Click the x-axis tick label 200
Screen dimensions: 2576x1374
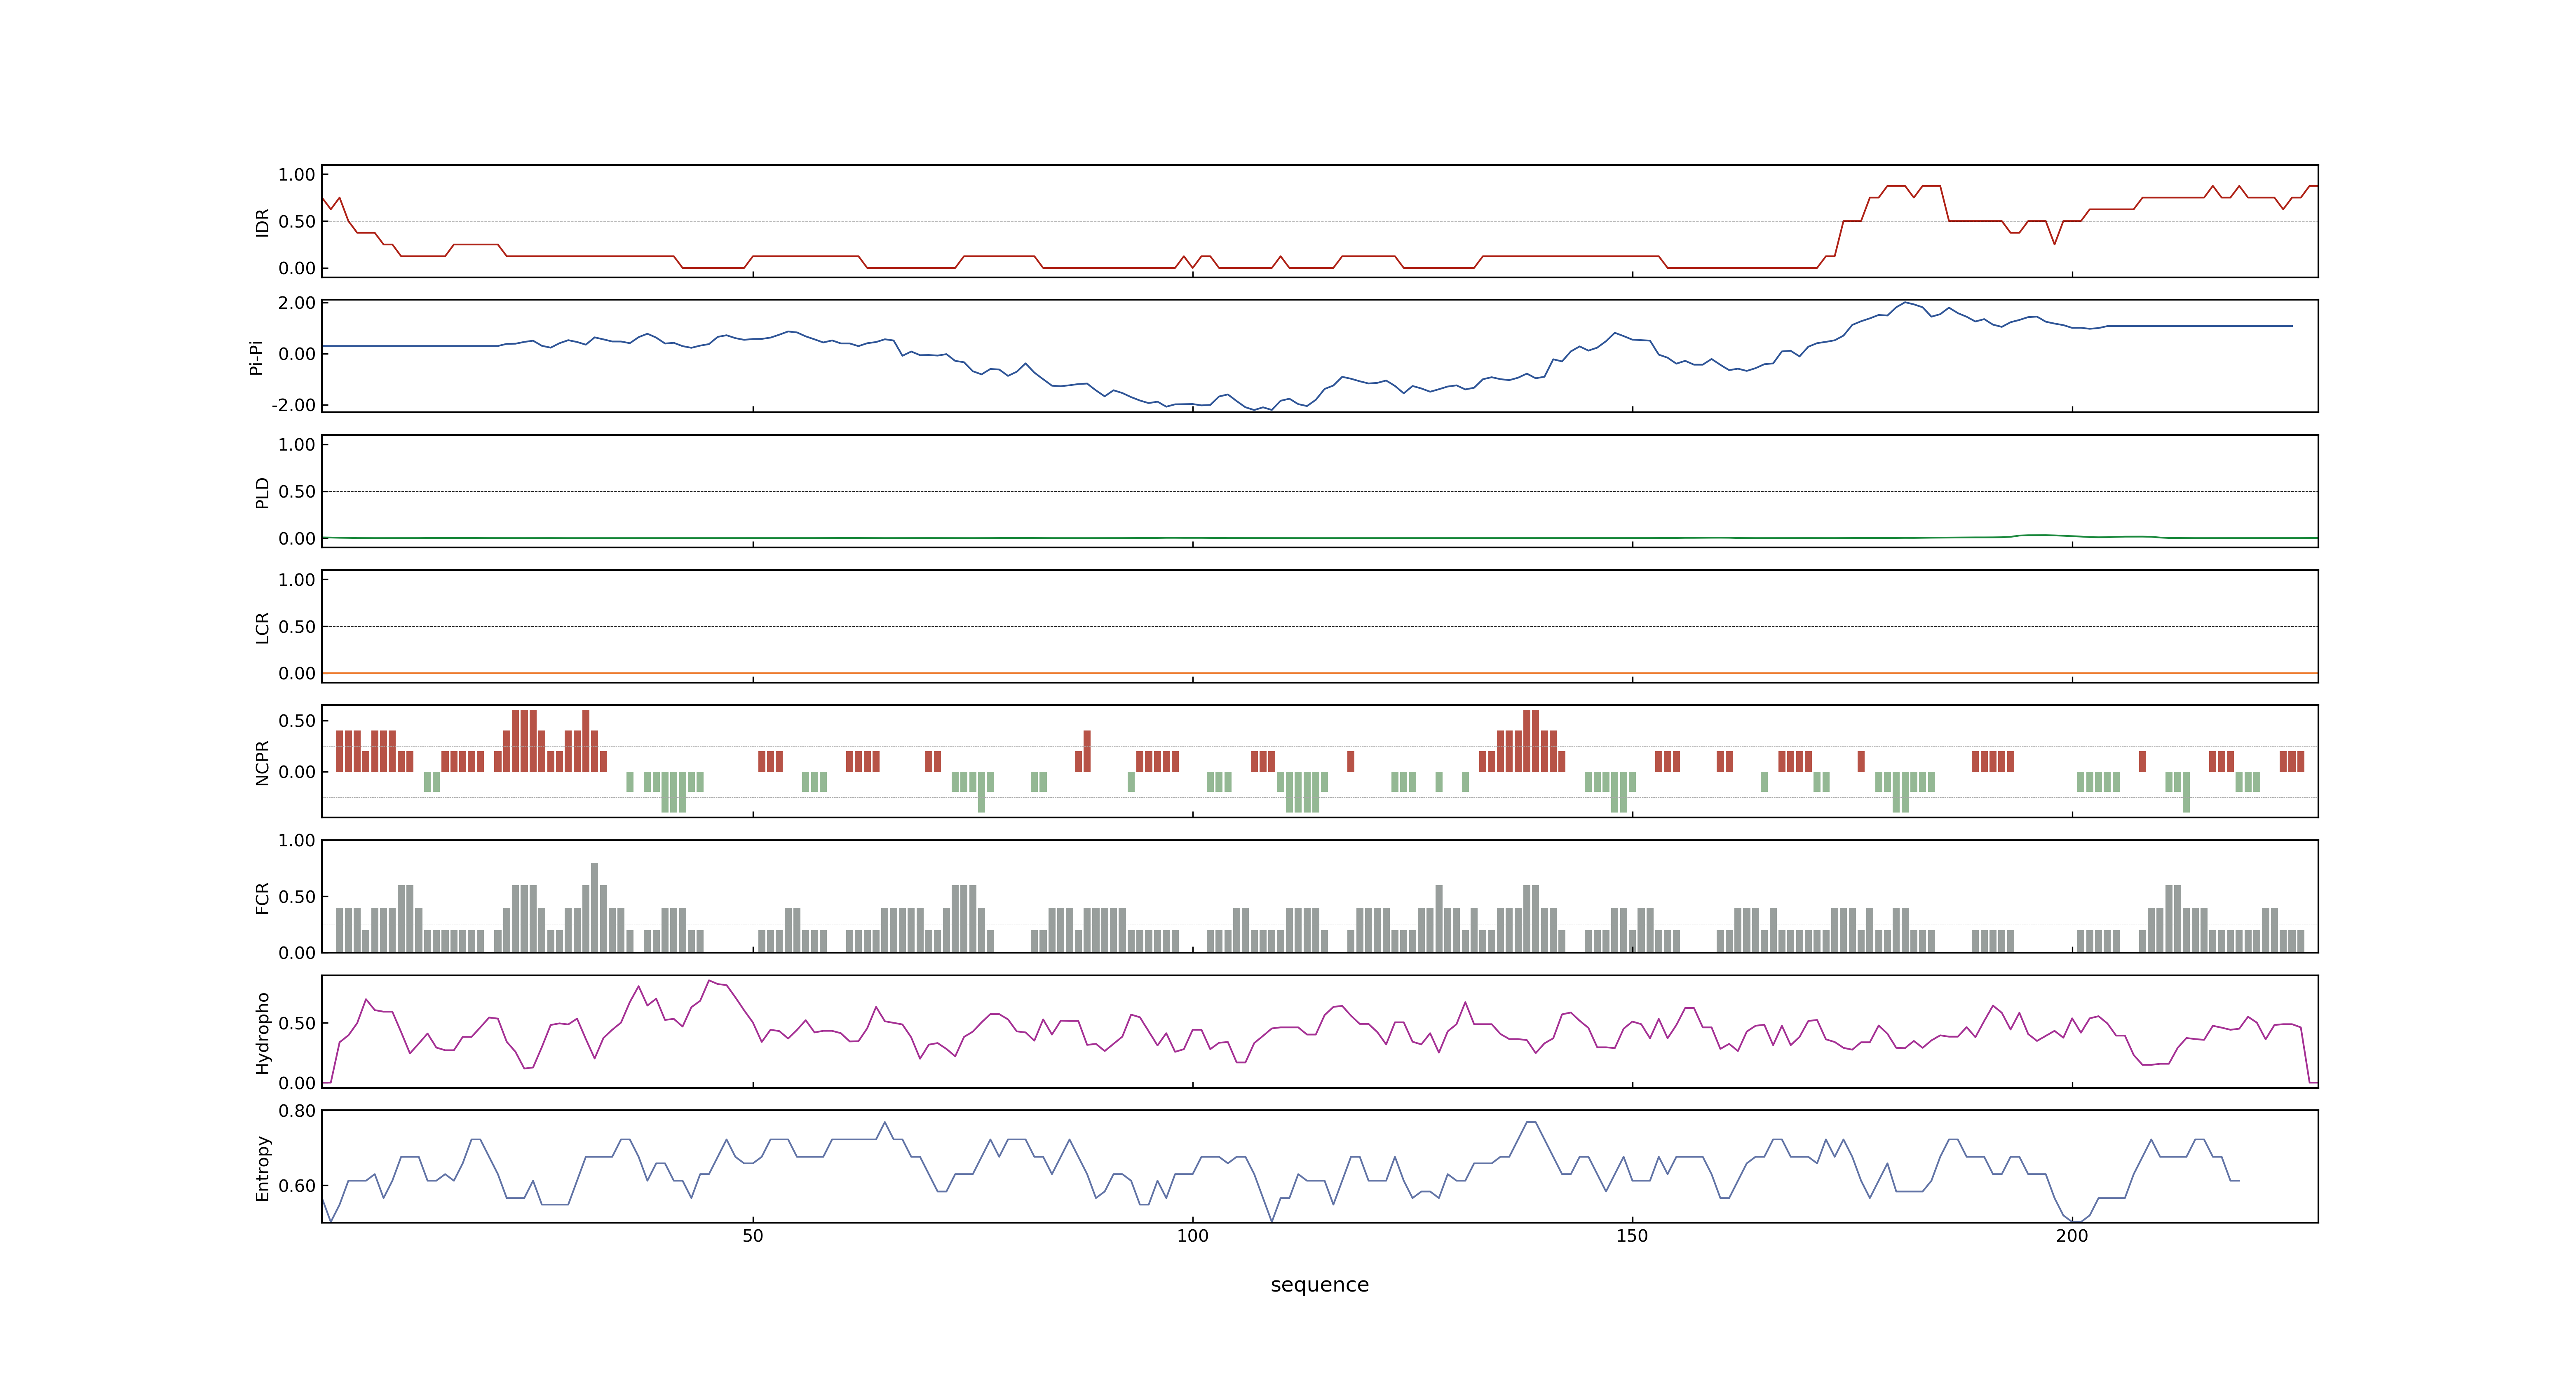(2072, 1235)
